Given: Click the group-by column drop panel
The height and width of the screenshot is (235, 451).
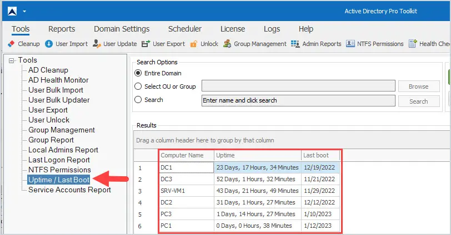Looking at the screenshot, I should coord(292,140).
